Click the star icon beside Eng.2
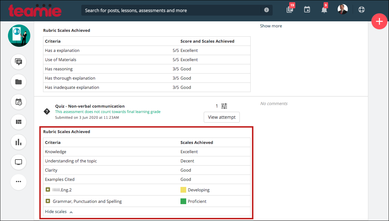Screen dimensions: 389x221 tap(48, 189)
